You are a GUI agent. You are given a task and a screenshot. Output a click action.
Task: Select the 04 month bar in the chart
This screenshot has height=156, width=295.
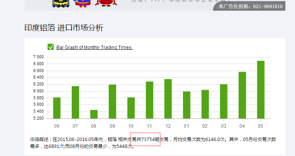[x=242, y=95]
